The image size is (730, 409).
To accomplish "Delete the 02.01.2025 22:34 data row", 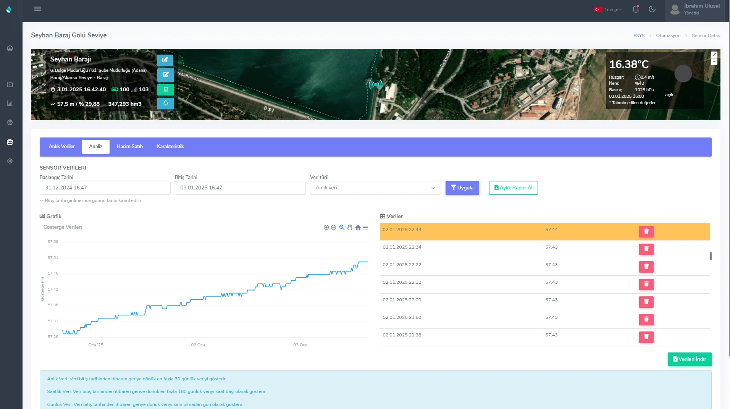I will [x=646, y=249].
